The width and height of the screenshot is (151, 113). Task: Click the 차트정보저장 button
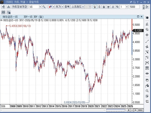(x=19, y=7)
